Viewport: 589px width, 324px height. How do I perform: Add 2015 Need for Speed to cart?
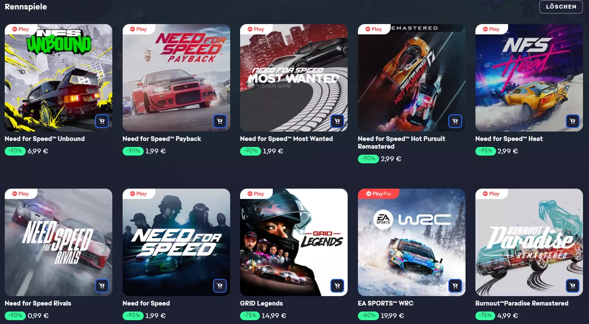point(220,286)
